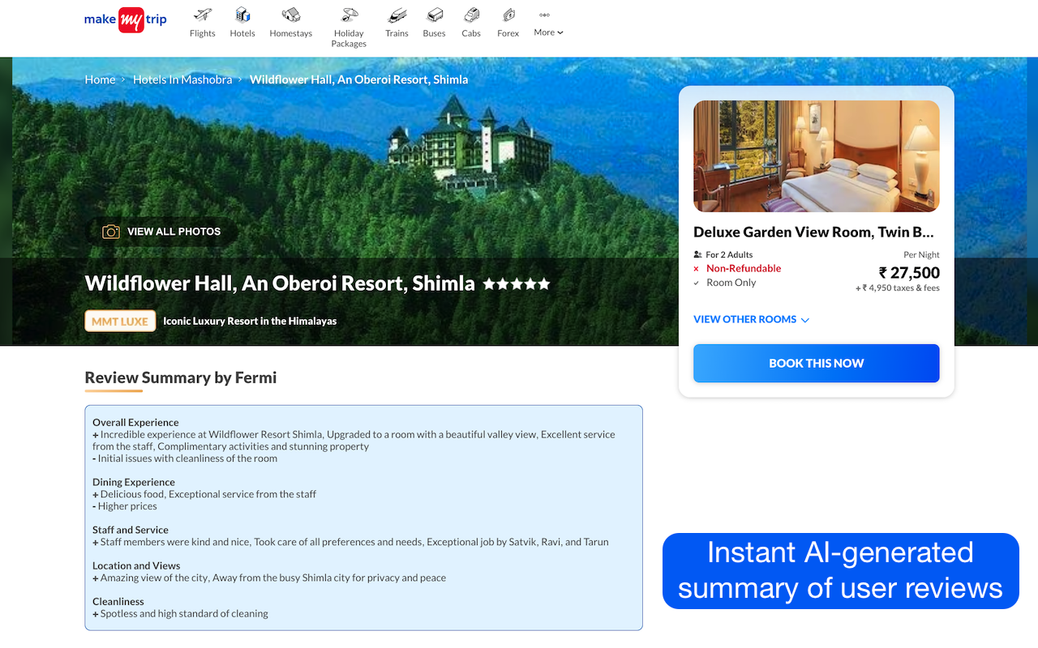Select the Trains icon
Image resolution: width=1038 pixels, height=648 pixels.
tap(397, 15)
